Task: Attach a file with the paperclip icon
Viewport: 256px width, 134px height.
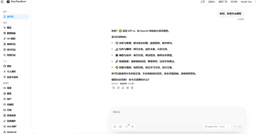Action: point(115,127)
